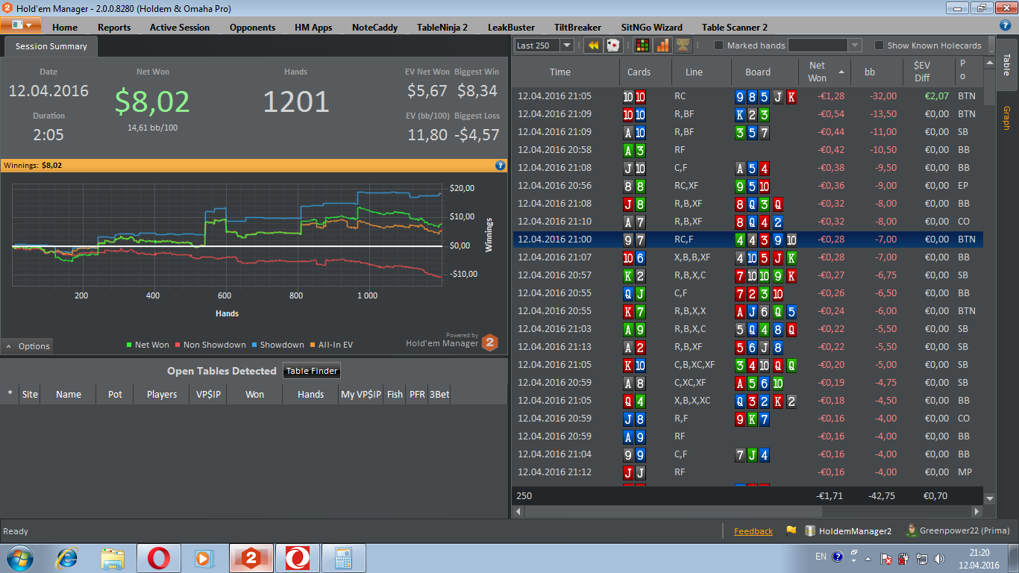This screenshot has height=573, width=1019.
Task: Open the orange application menu button
Action: pyautogui.click(x=21, y=25)
